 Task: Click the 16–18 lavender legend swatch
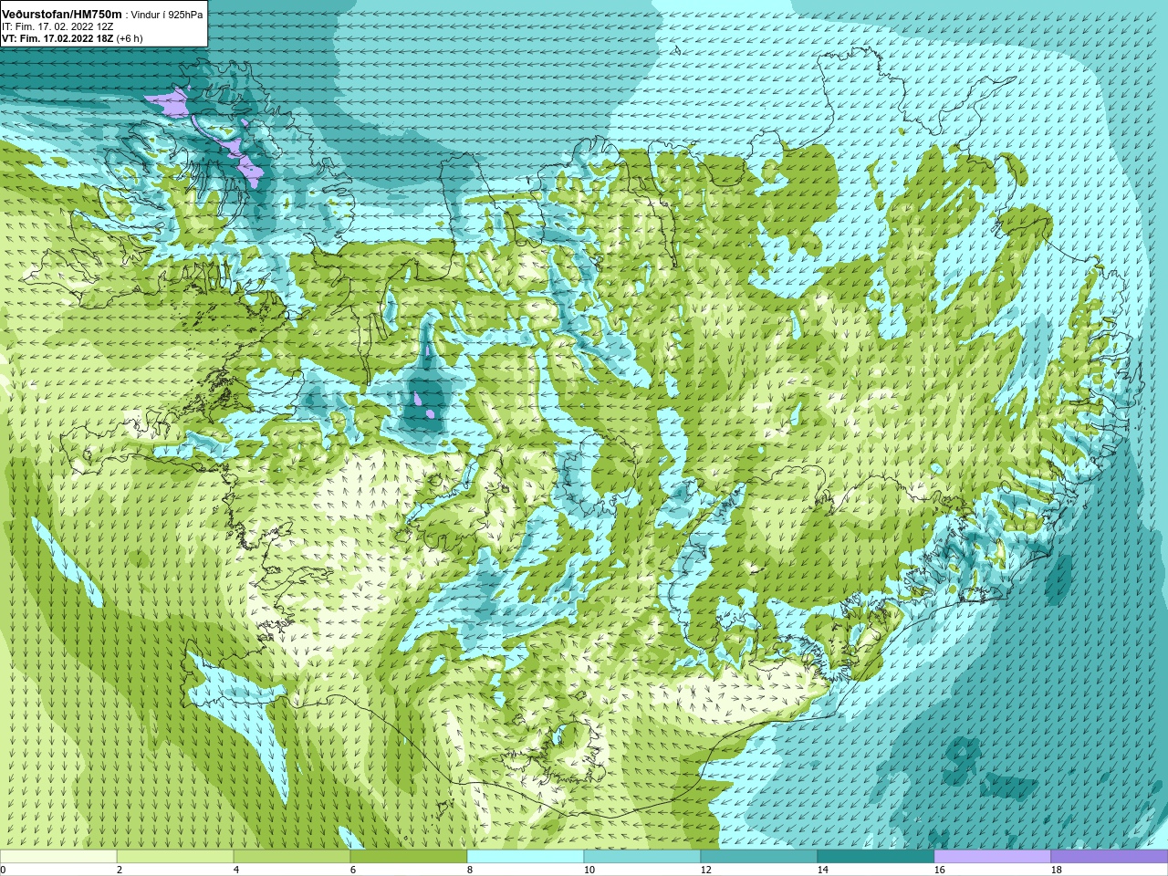point(993,857)
